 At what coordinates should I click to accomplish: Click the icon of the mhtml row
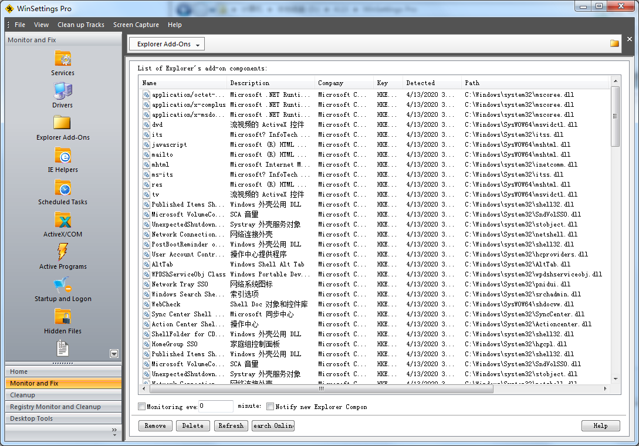point(146,165)
